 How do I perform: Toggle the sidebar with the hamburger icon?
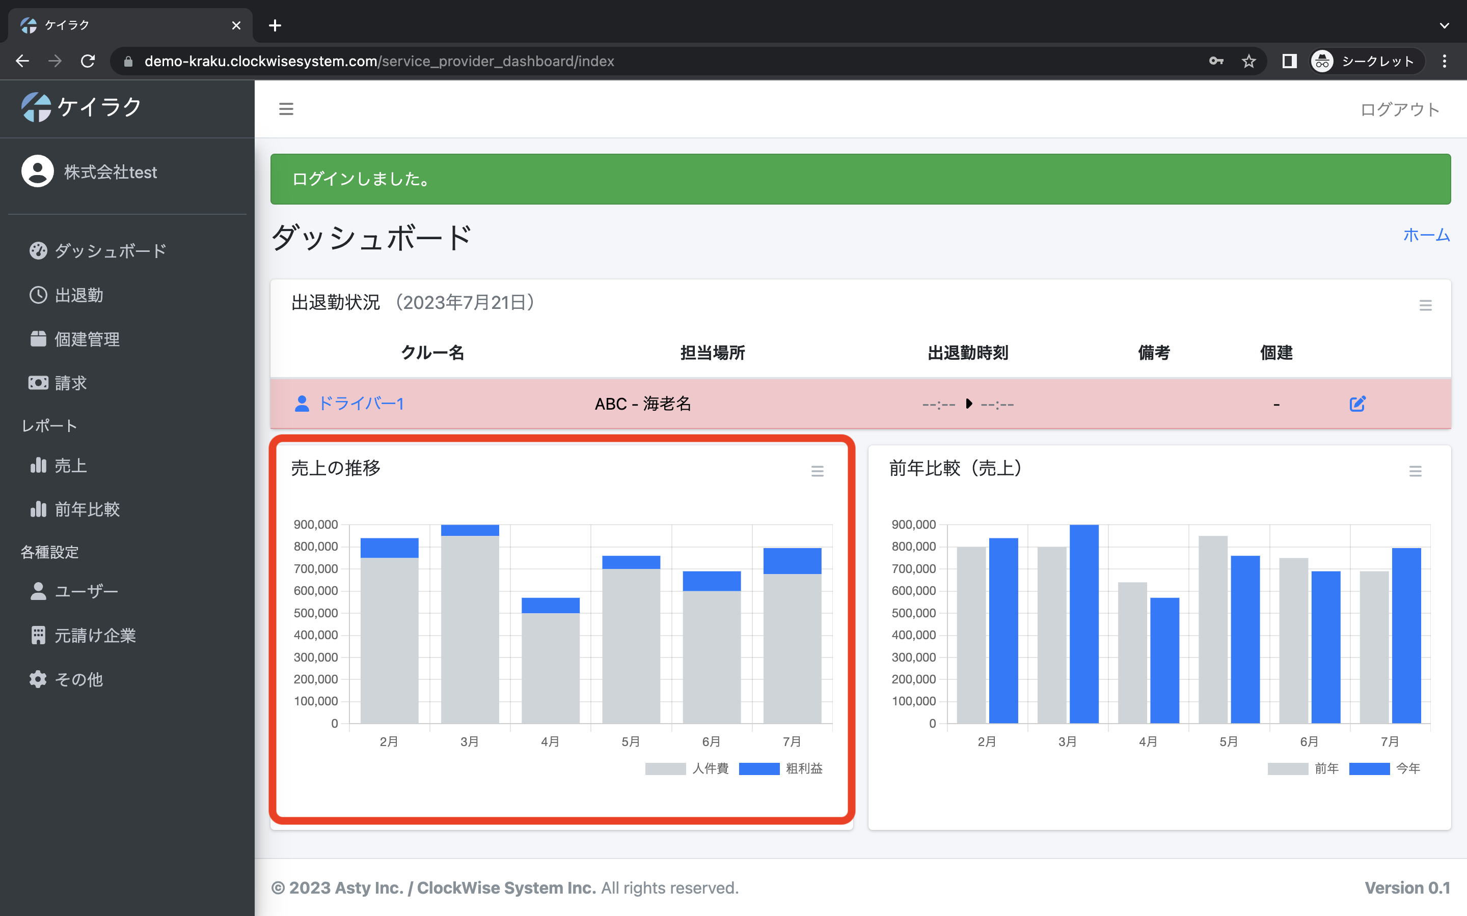[x=286, y=109]
